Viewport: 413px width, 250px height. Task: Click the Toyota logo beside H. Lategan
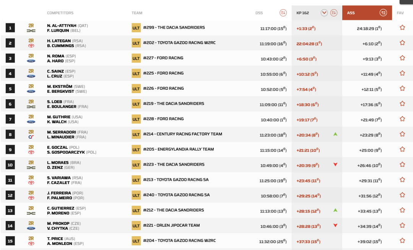[x=31, y=46]
